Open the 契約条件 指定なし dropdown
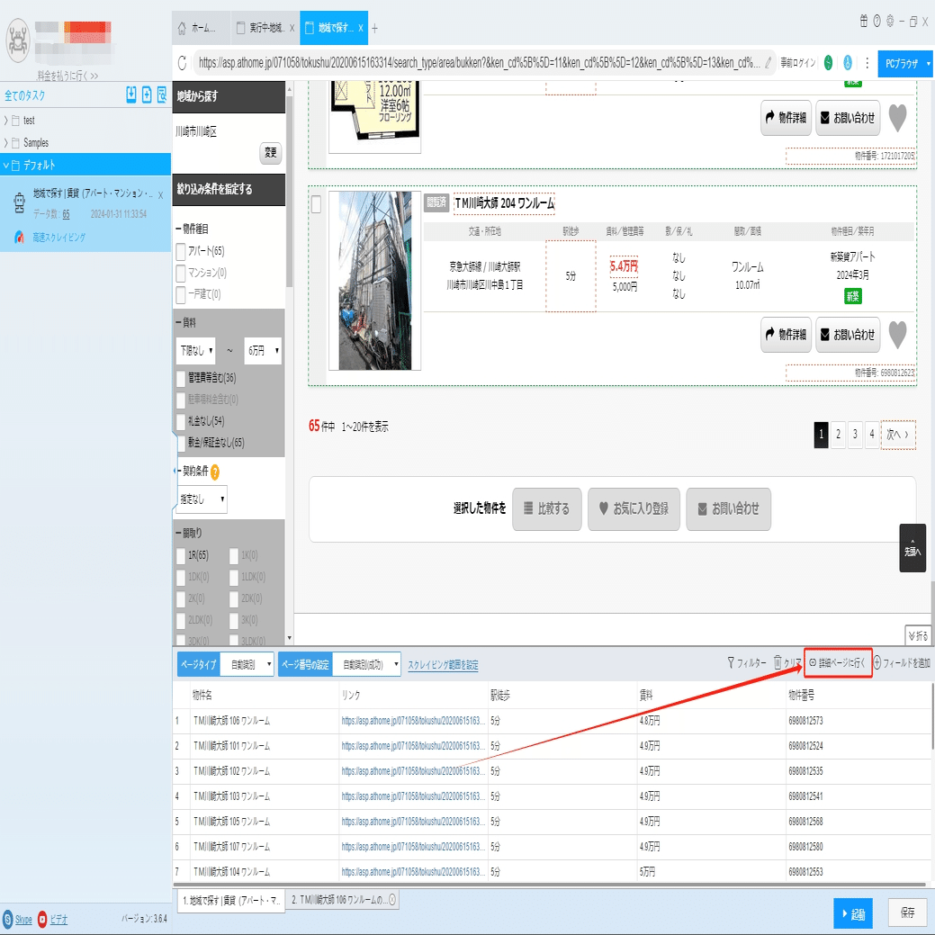 202,499
